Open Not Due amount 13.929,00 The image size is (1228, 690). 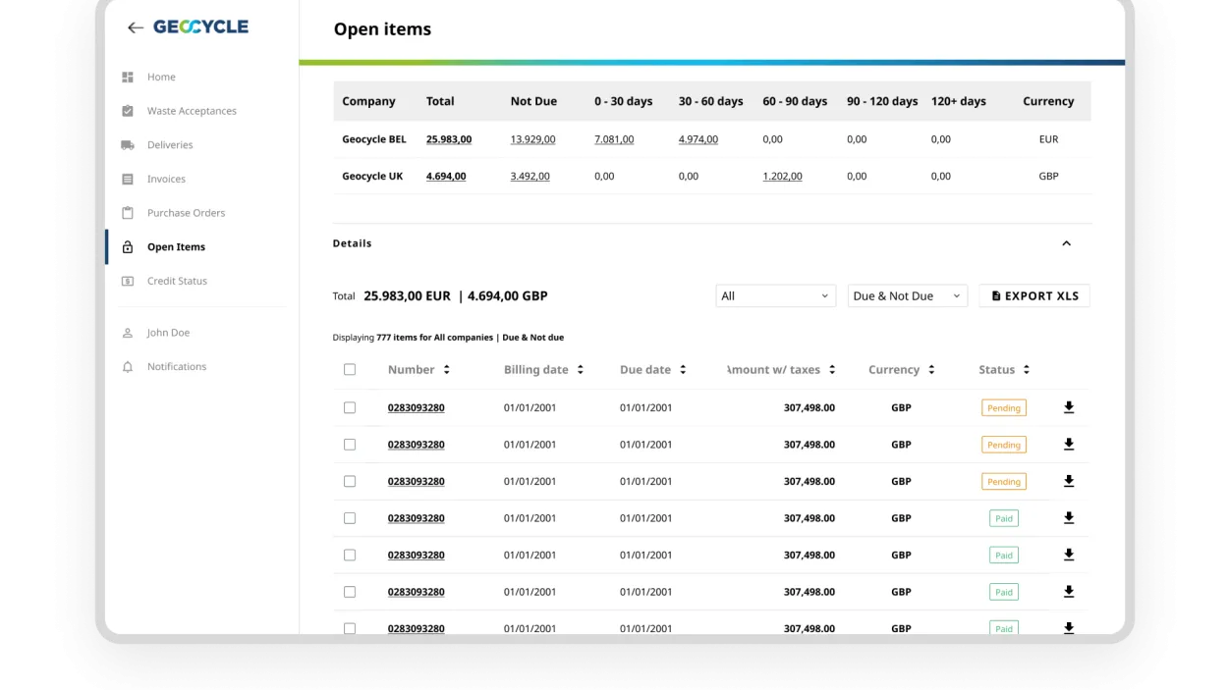pyautogui.click(x=532, y=139)
